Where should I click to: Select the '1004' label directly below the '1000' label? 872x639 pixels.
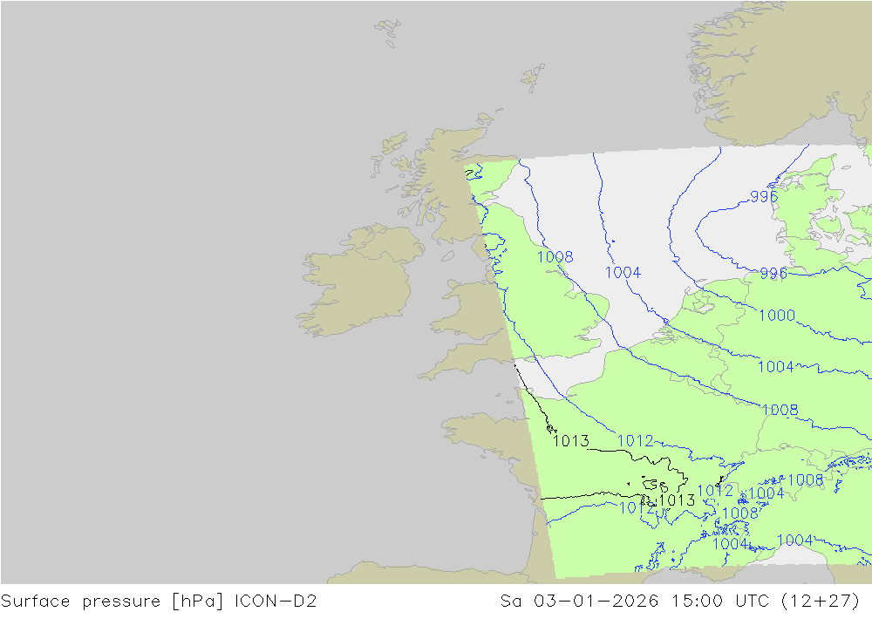(775, 366)
